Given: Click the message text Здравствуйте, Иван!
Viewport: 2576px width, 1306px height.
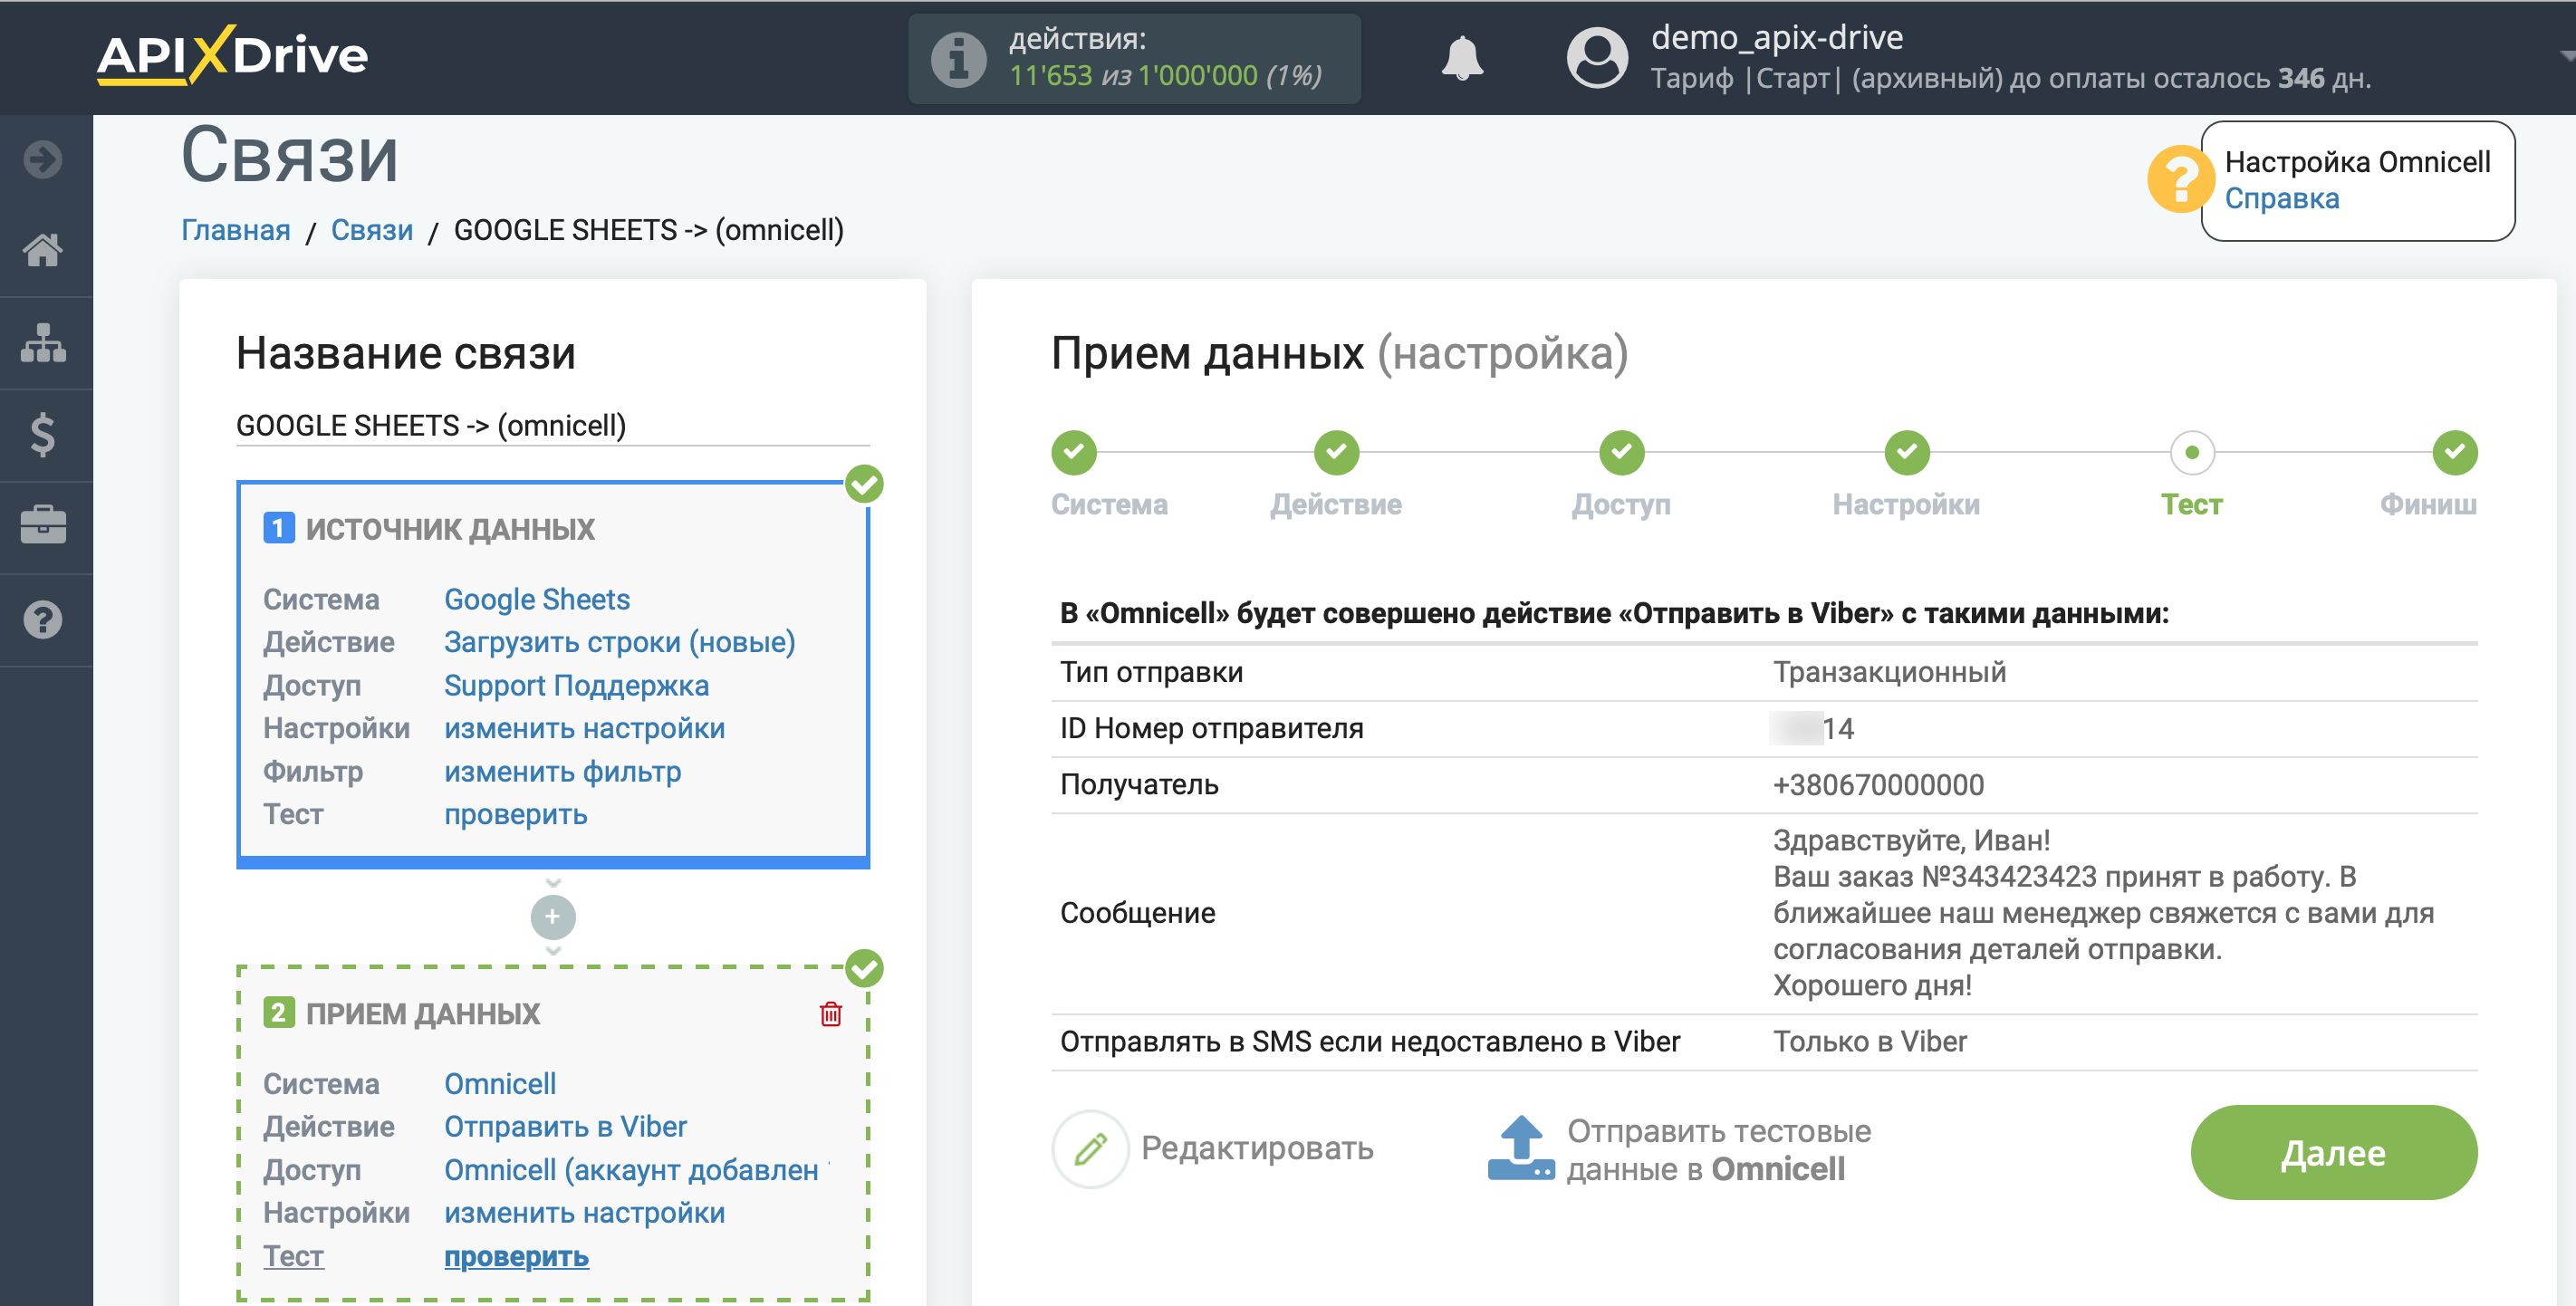Looking at the screenshot, I should pos(1911,841).
